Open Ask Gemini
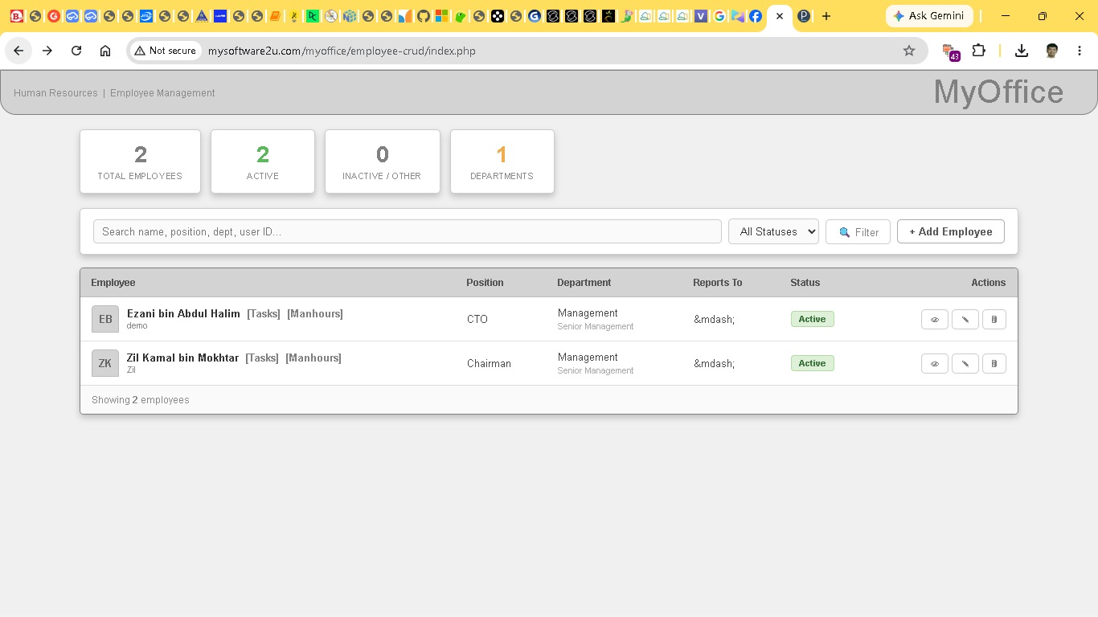Viewport: 1098px width, 617px height. click(x=929, y=16)
